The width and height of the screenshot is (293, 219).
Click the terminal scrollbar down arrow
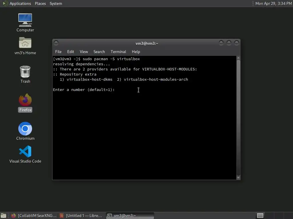pos(238,178)
